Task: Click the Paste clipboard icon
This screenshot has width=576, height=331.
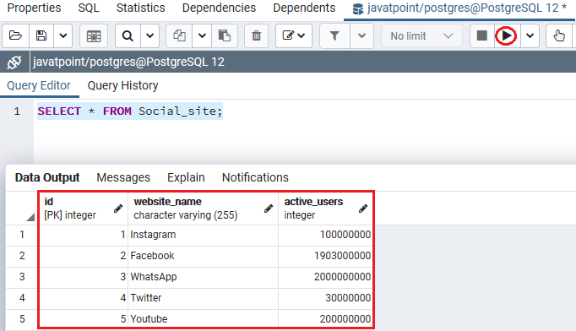Action: (225, 35)
